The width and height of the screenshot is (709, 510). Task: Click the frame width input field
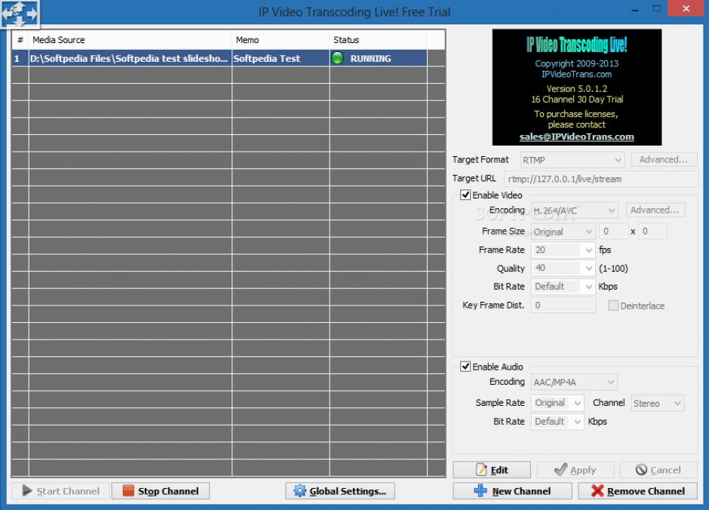(614, 231)
